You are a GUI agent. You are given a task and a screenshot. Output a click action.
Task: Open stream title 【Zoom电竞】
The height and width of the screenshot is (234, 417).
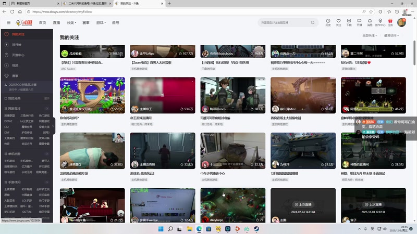tap(151, 62)
